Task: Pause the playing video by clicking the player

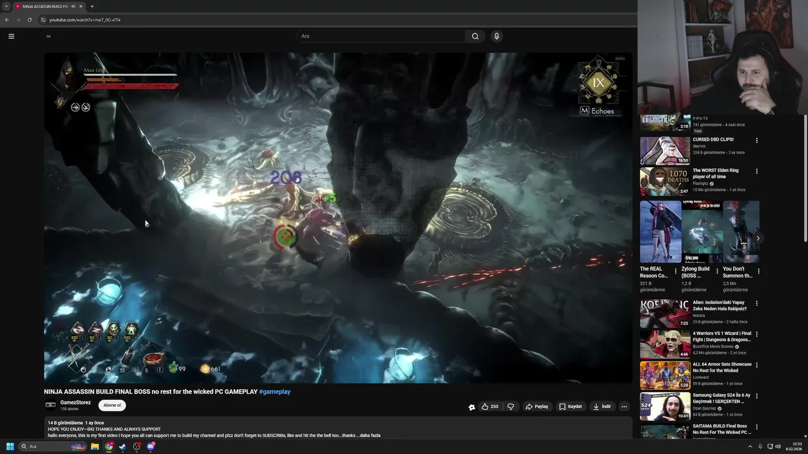Action: (x=338, y=218)
